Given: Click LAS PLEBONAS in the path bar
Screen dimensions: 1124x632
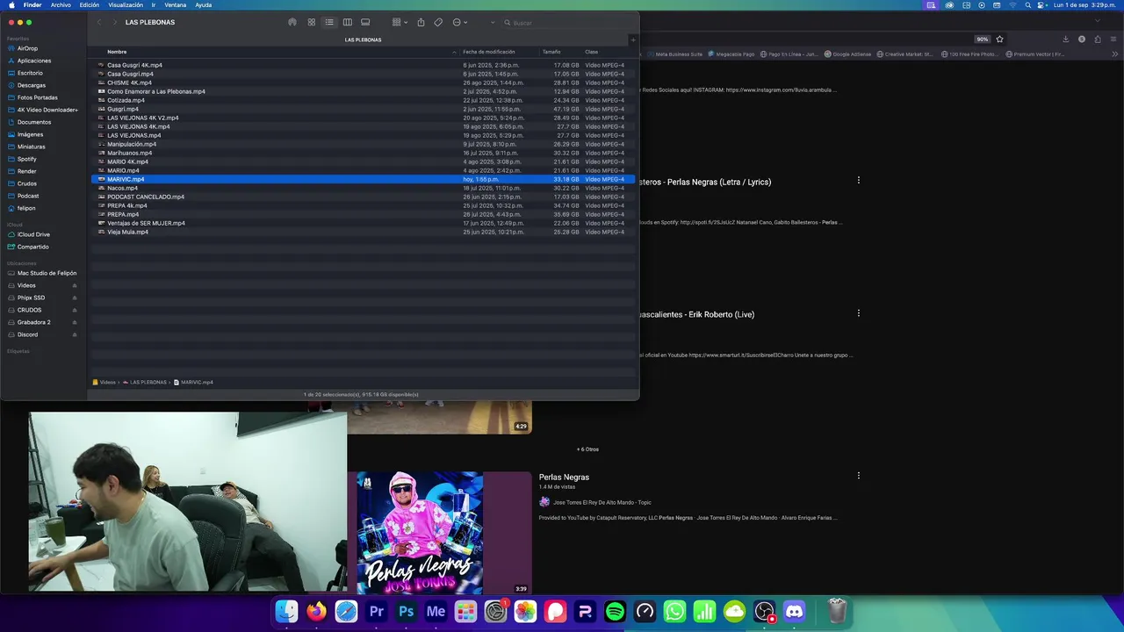Looking at the screenshot, I should pos(148,383).
